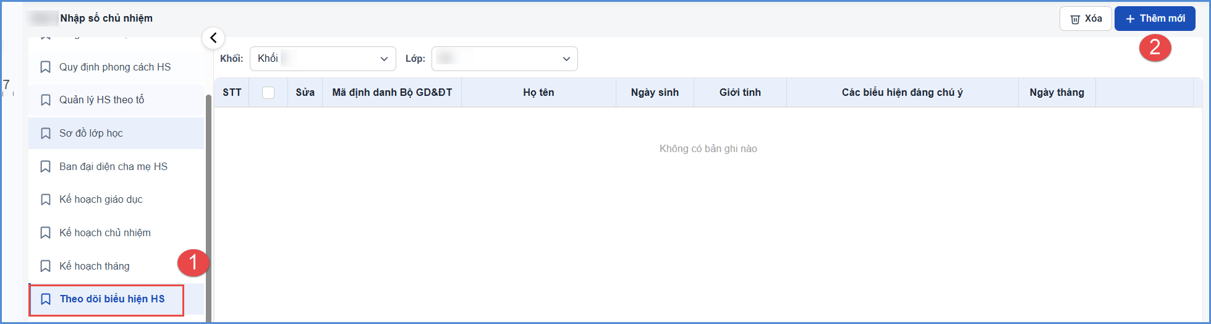Click the Xóa delete button

click(1086, 19)
